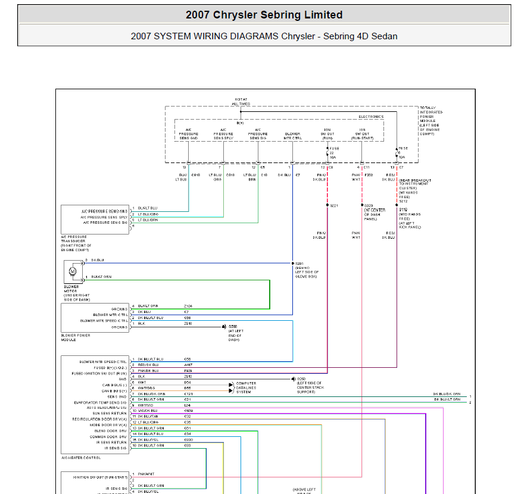Click 'RED/DK BLU' wire label at pin 2
Image resolution: width=521 pixels, height=494 pixels.
148,365
